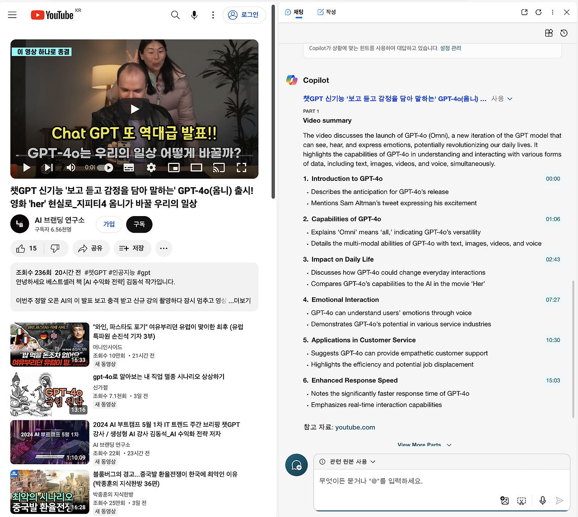
Task: Open the 2024 AI 부트캠프 video thumbnail
Action: point(50,442)
